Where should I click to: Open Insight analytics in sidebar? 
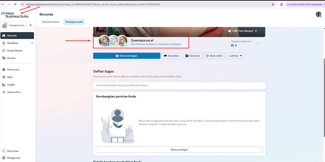(x=11, y=85)
